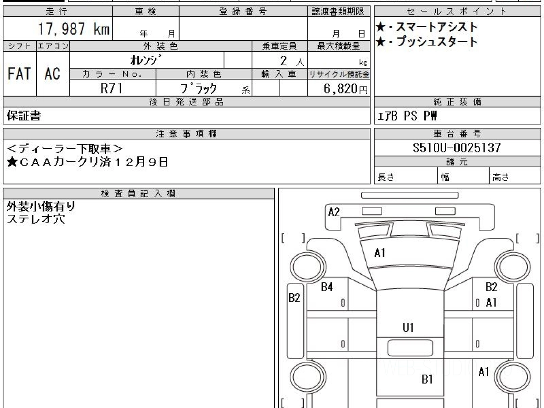Select the 注意事項欄 section header
The height and width of the screenshot is (408, 544).
(x=186, y=134)
